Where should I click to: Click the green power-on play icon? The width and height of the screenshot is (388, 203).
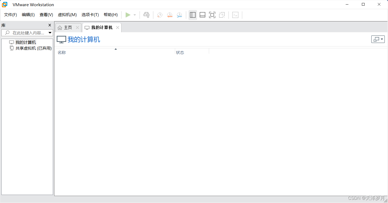point(128,15)
